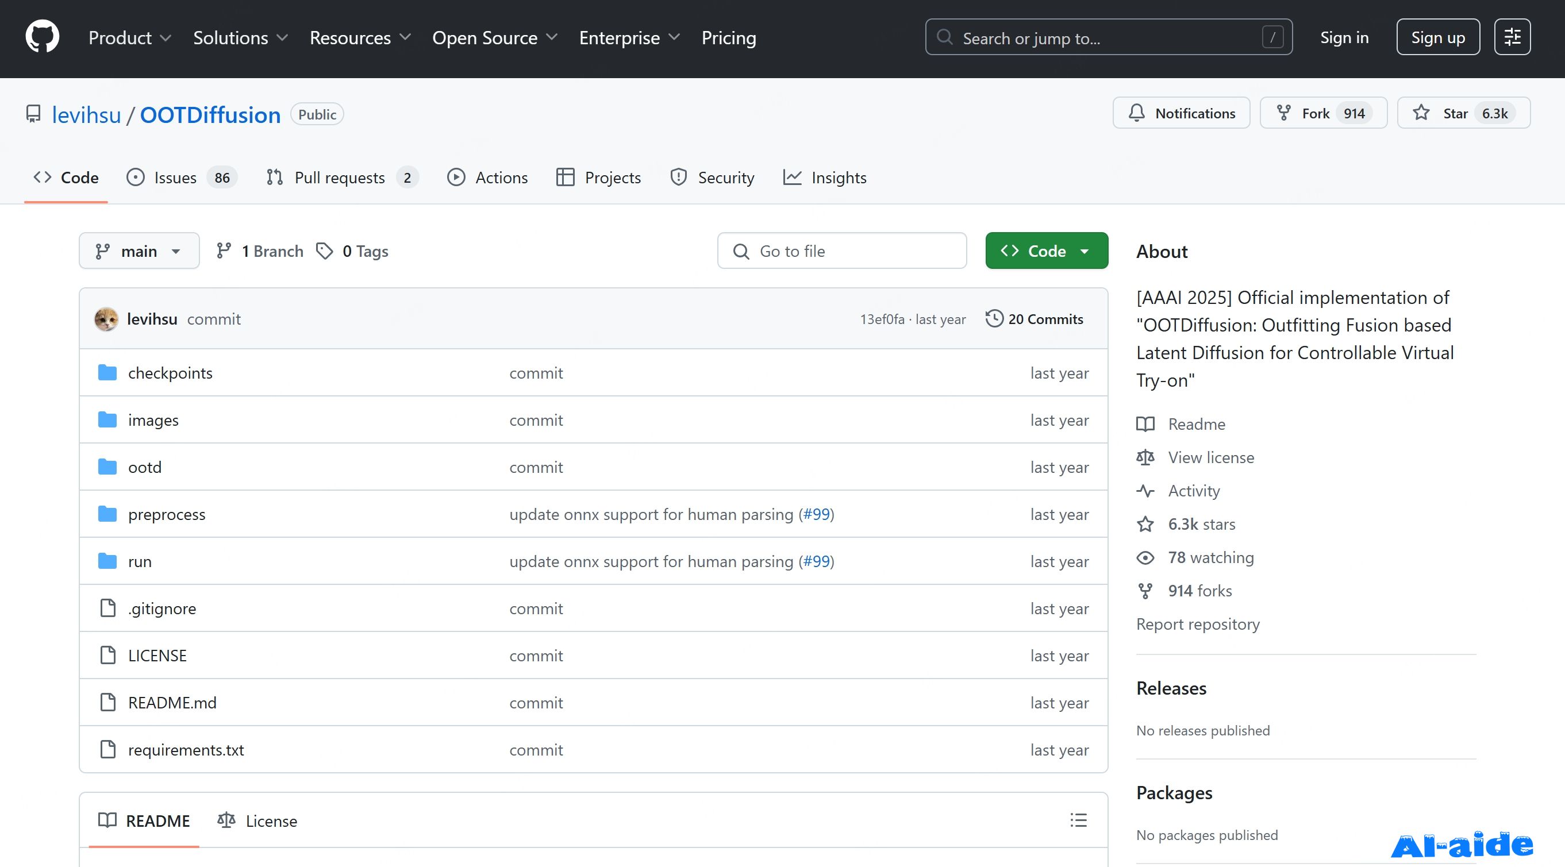Click the GitHub Octocat logo
The image size is (1565, 867).
[x=43, y=36]
